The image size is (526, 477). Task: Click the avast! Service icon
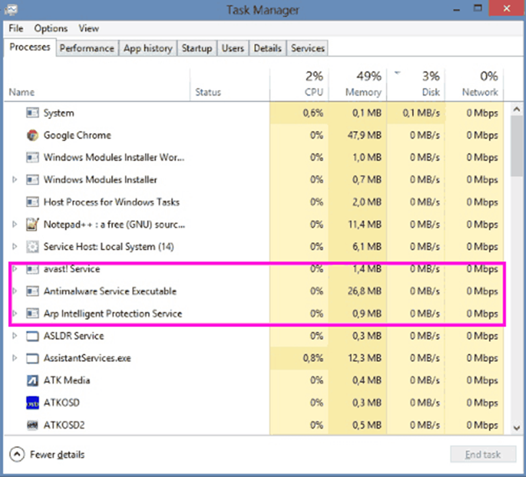click(32, 269)
